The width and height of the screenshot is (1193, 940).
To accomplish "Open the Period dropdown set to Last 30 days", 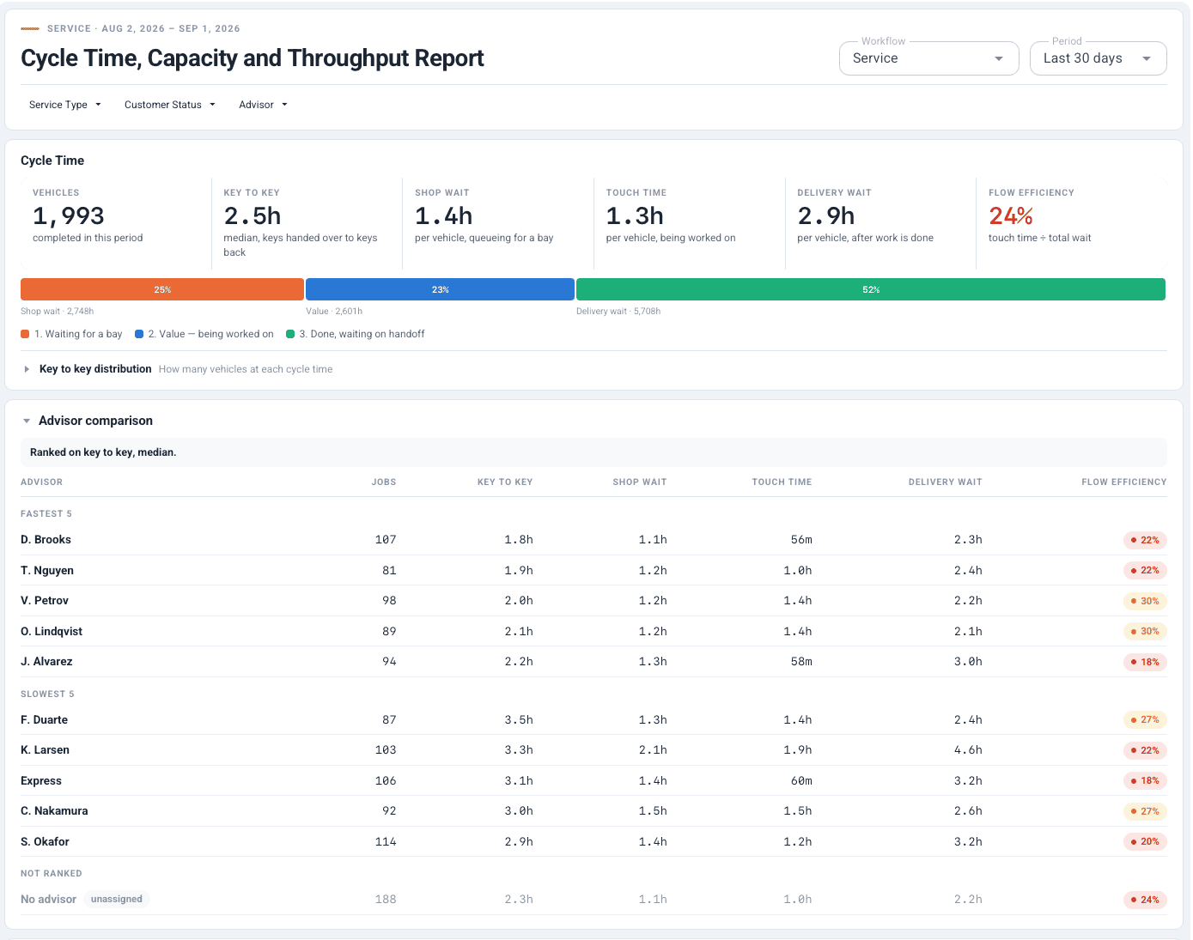I will (x=1098, y=58).
